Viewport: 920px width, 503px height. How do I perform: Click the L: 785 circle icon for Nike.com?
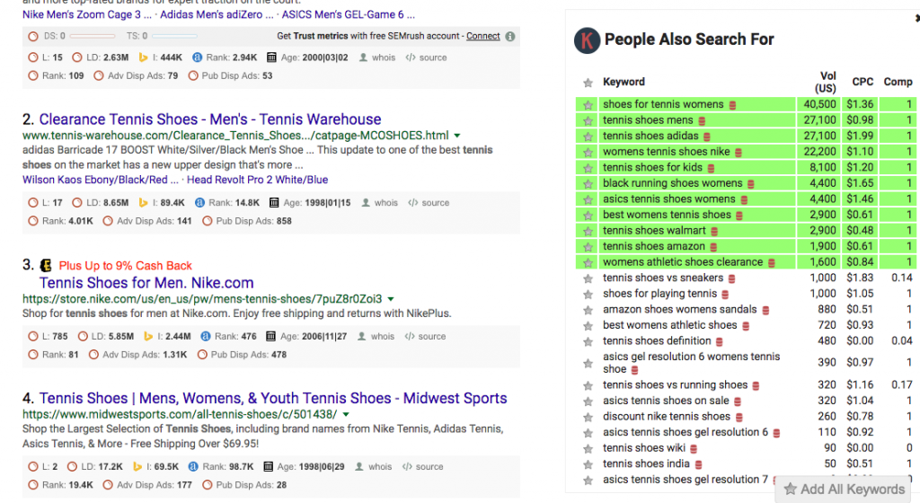click(33, 337)
